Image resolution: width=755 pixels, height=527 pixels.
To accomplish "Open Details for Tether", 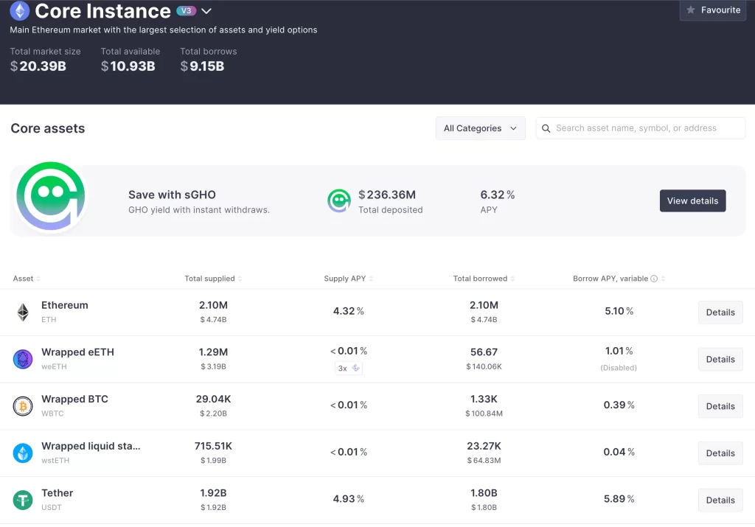I will (720, 500).
